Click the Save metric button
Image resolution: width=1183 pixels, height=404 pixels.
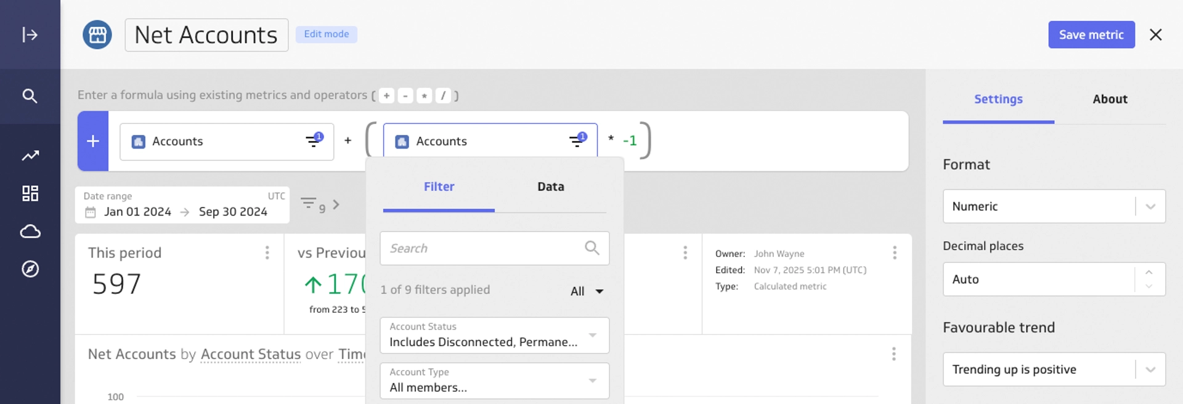click(1091, 35)
